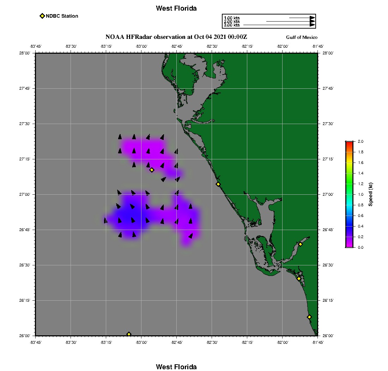Click the southernmost coastal NDBC station diamond

coord(309,317)
